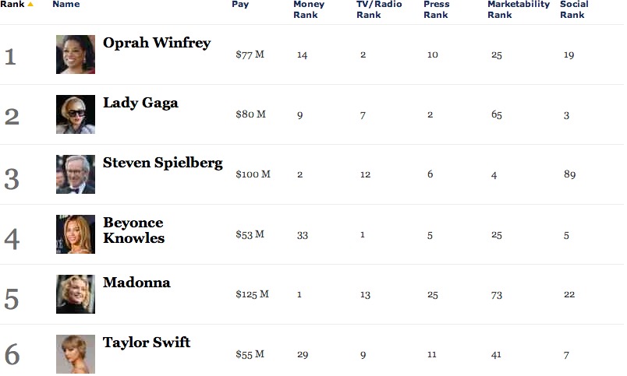This screenshot has width=627, height=376.
Task: Click the Rank sort arrow indicator
Action: pyautogui.click(x=30, y=5)
